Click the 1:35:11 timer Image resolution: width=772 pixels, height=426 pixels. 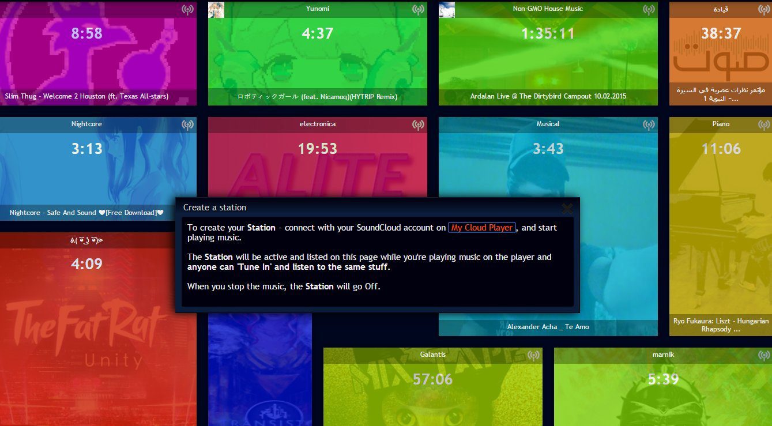[548, 33]
